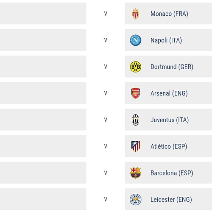Viewport: 212px width, 212px height.
Task: Open the Napoli (ITA) team link
Action: tap(166, 40)
